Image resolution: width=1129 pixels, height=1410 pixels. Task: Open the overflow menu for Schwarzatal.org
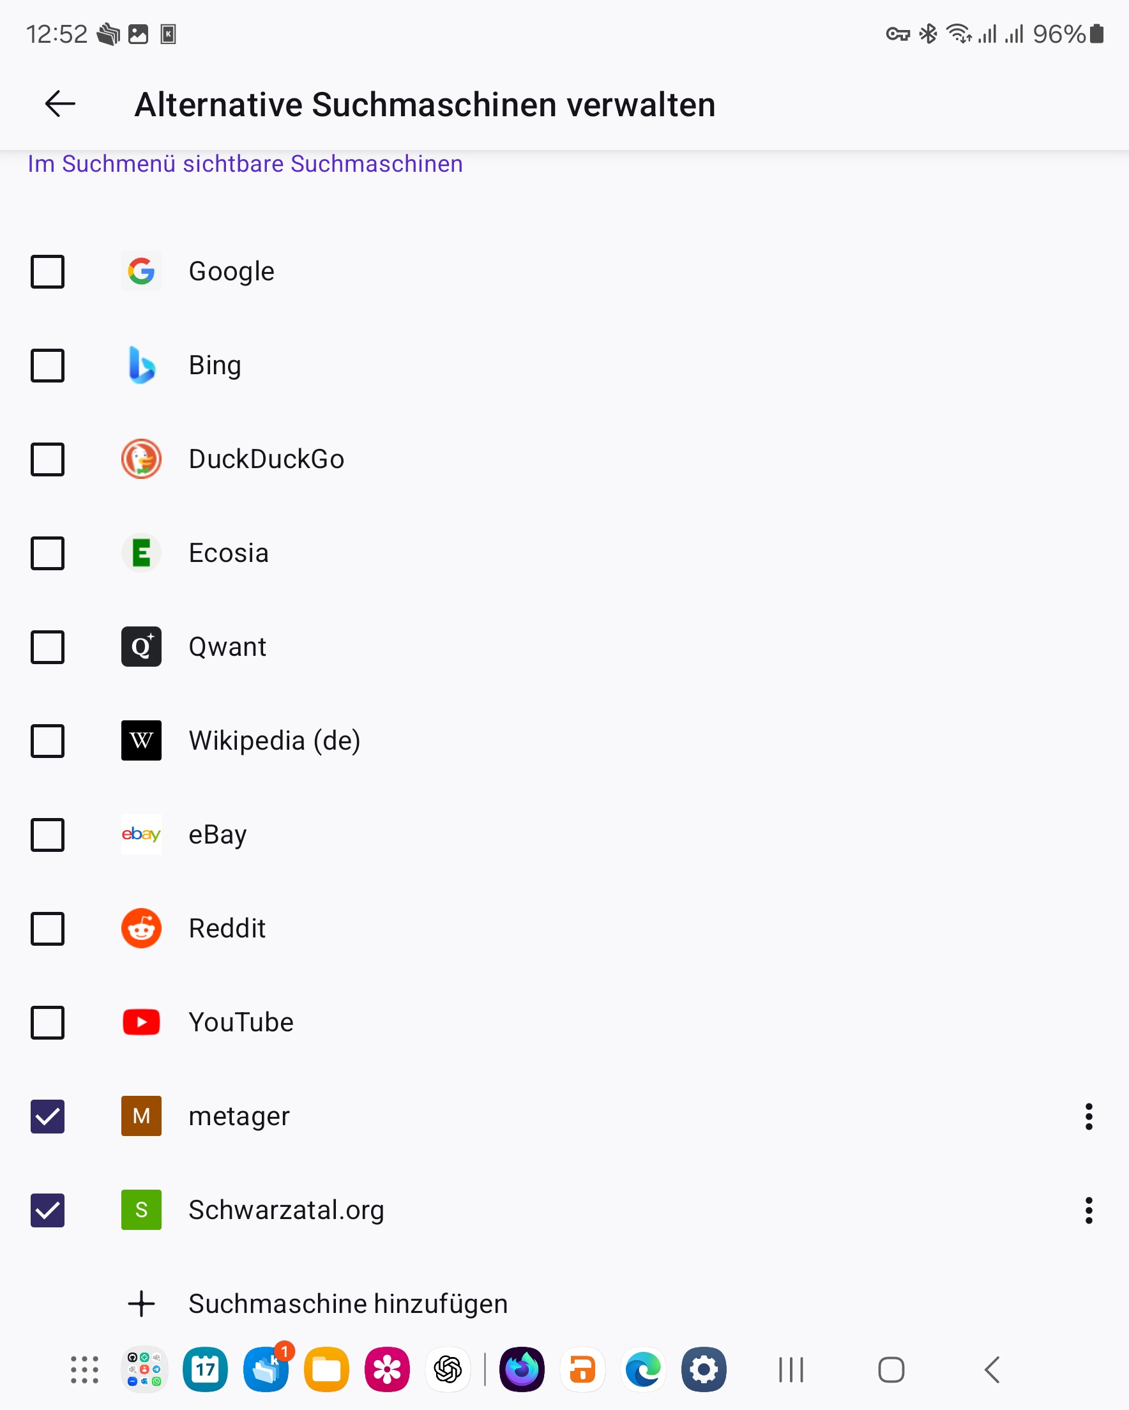[1088, 1210]
